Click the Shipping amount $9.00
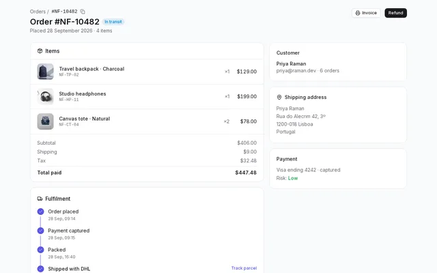 [250, 152]
